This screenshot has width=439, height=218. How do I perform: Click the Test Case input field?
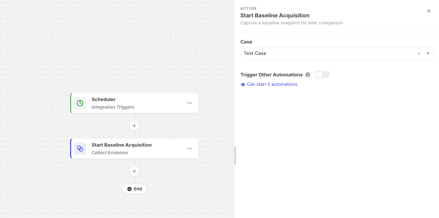click(337, 53)
